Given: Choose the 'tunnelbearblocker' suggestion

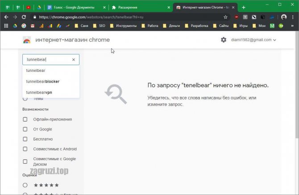Looking at the screenshot, I should (x=51, y=82).
